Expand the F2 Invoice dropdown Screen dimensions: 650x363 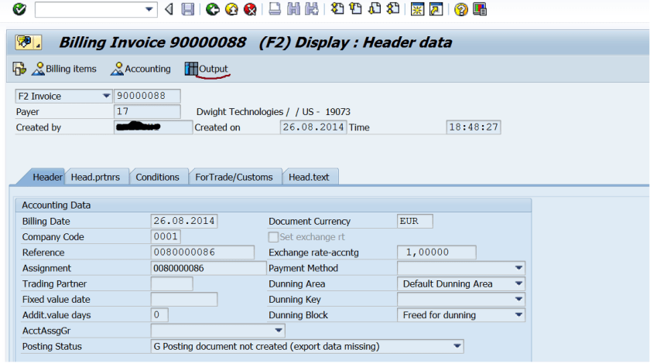coord(106,96)
